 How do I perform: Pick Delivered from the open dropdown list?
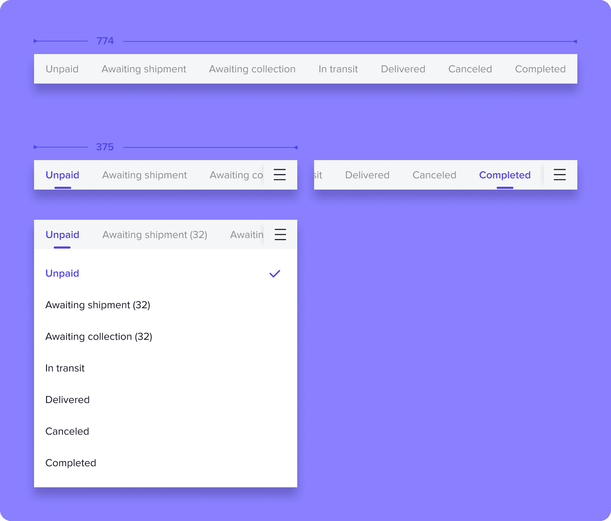coord(166,400)
